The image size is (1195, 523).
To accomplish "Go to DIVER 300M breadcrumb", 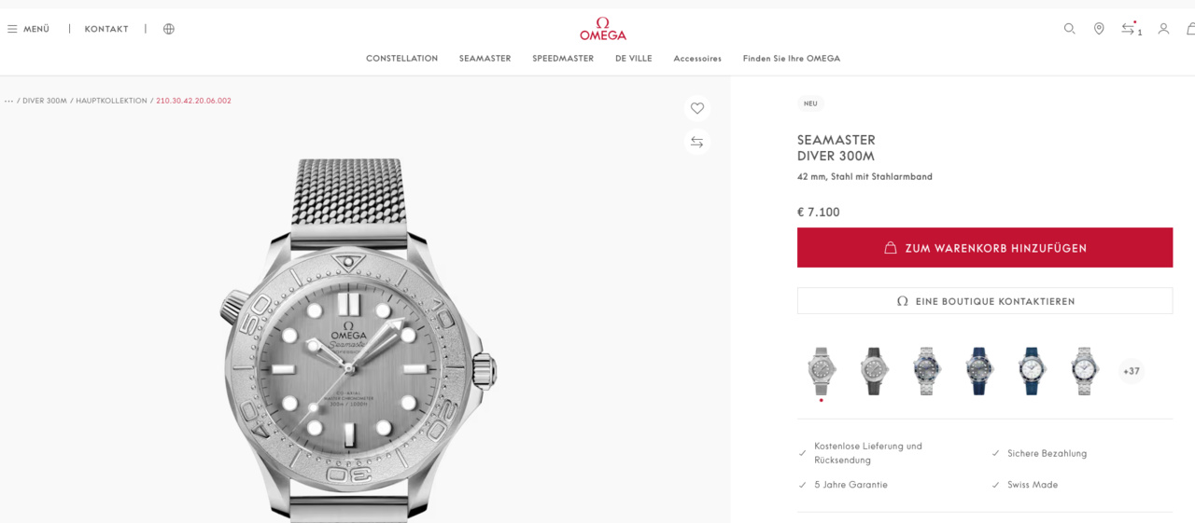I will pos(45,101).
